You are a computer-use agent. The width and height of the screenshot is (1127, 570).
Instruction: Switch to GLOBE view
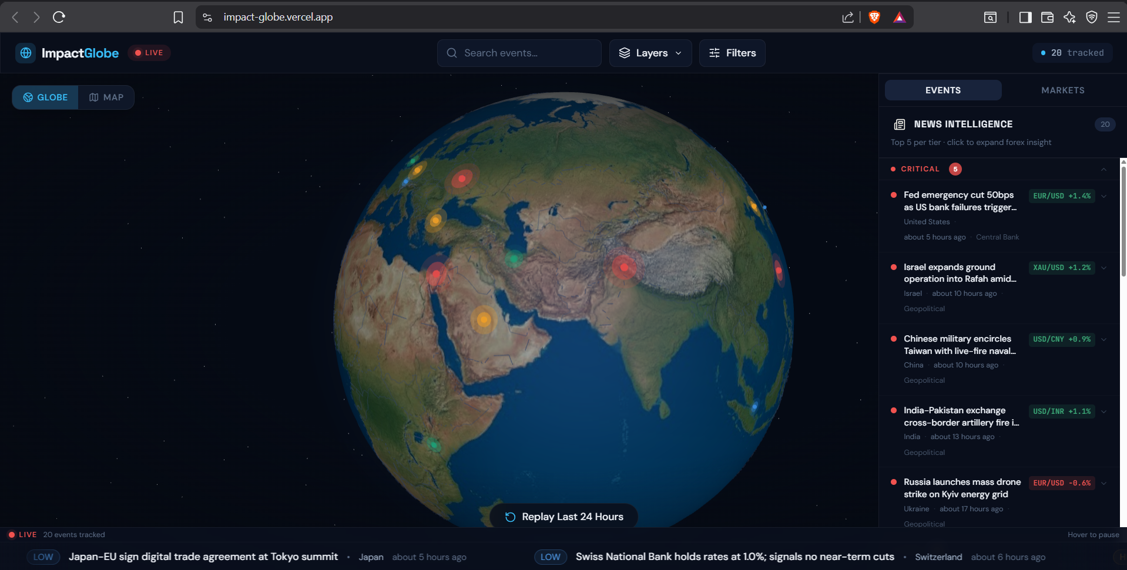[45, 97]
